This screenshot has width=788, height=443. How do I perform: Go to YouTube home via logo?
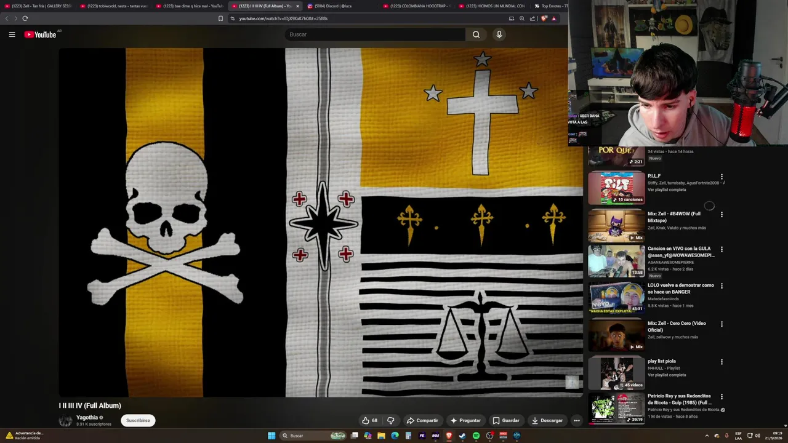tap(40, 34)
